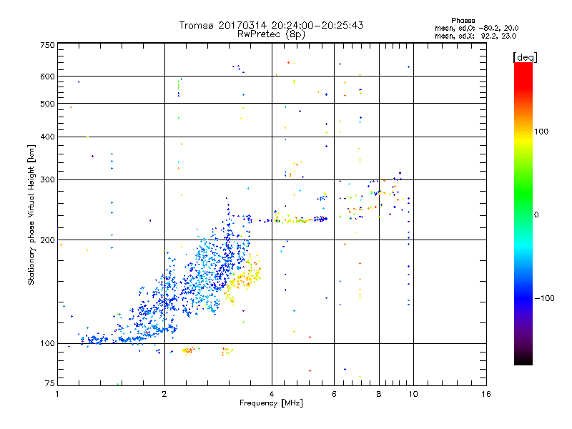Screen dimensions: 572x429
Task: Click the y-axis '400' tick label
Action: pos(47,137)
